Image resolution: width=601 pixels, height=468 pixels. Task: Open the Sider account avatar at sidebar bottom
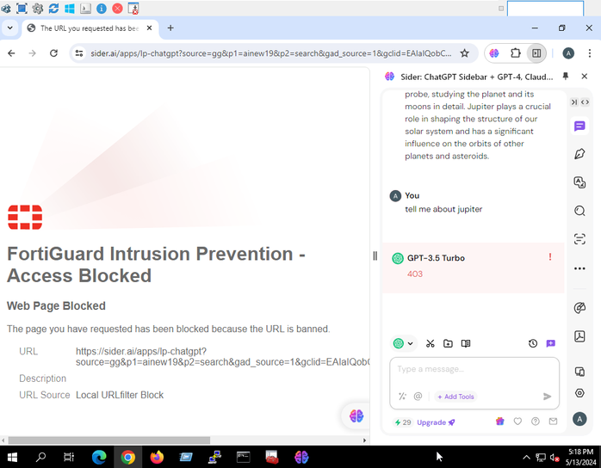pos(579,419)
